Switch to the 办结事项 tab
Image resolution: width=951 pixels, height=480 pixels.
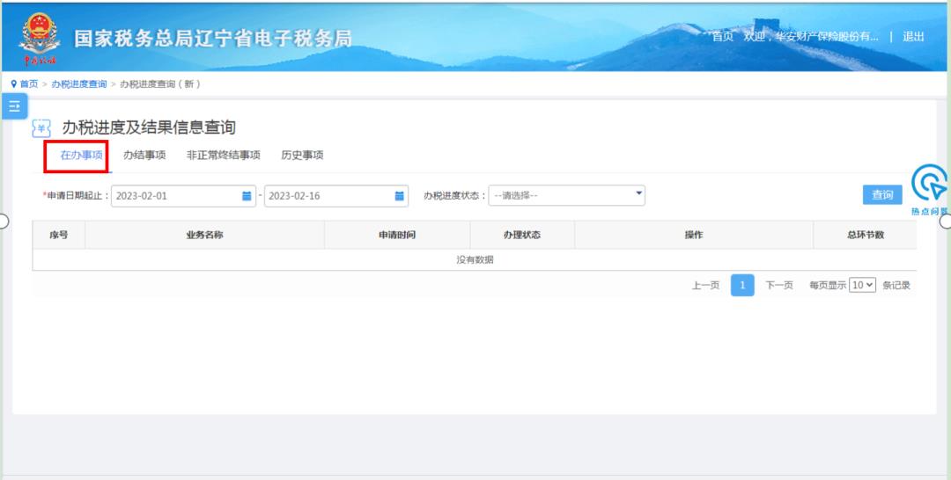click(x=144, y=156)
